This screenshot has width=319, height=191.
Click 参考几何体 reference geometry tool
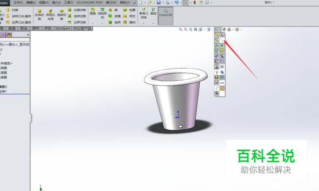coord(144,13)
